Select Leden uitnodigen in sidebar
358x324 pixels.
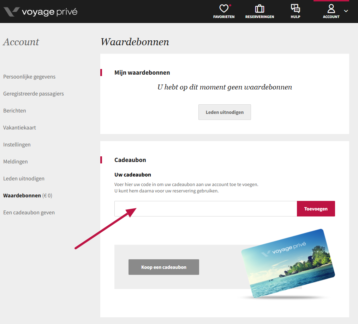24,179
